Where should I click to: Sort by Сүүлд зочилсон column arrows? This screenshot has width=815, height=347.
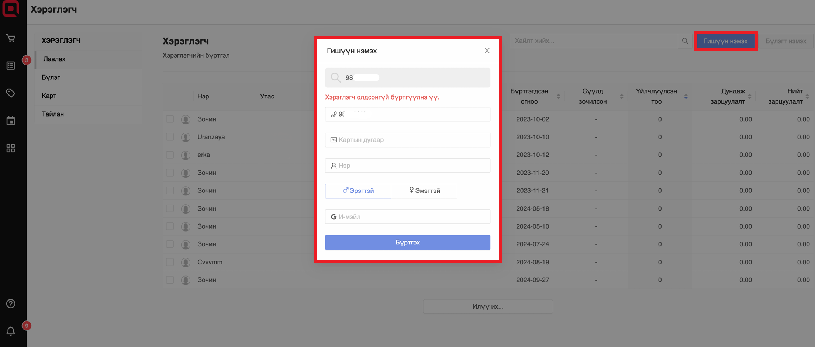click(x=621, y=96)
